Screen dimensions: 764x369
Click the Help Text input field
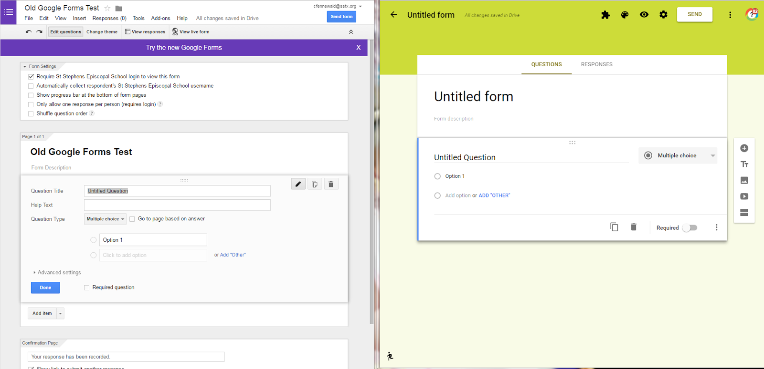pos(177,205)
